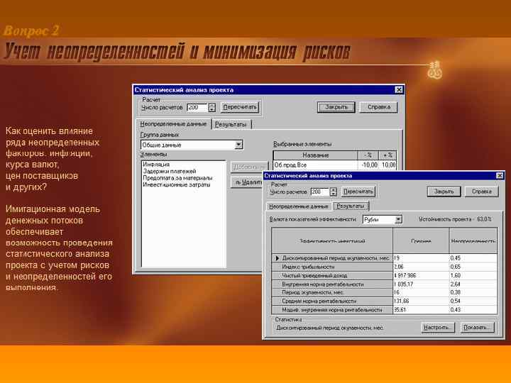Click Число расчетов spinner in back window
Screen dimensions: 511x383
212,108
